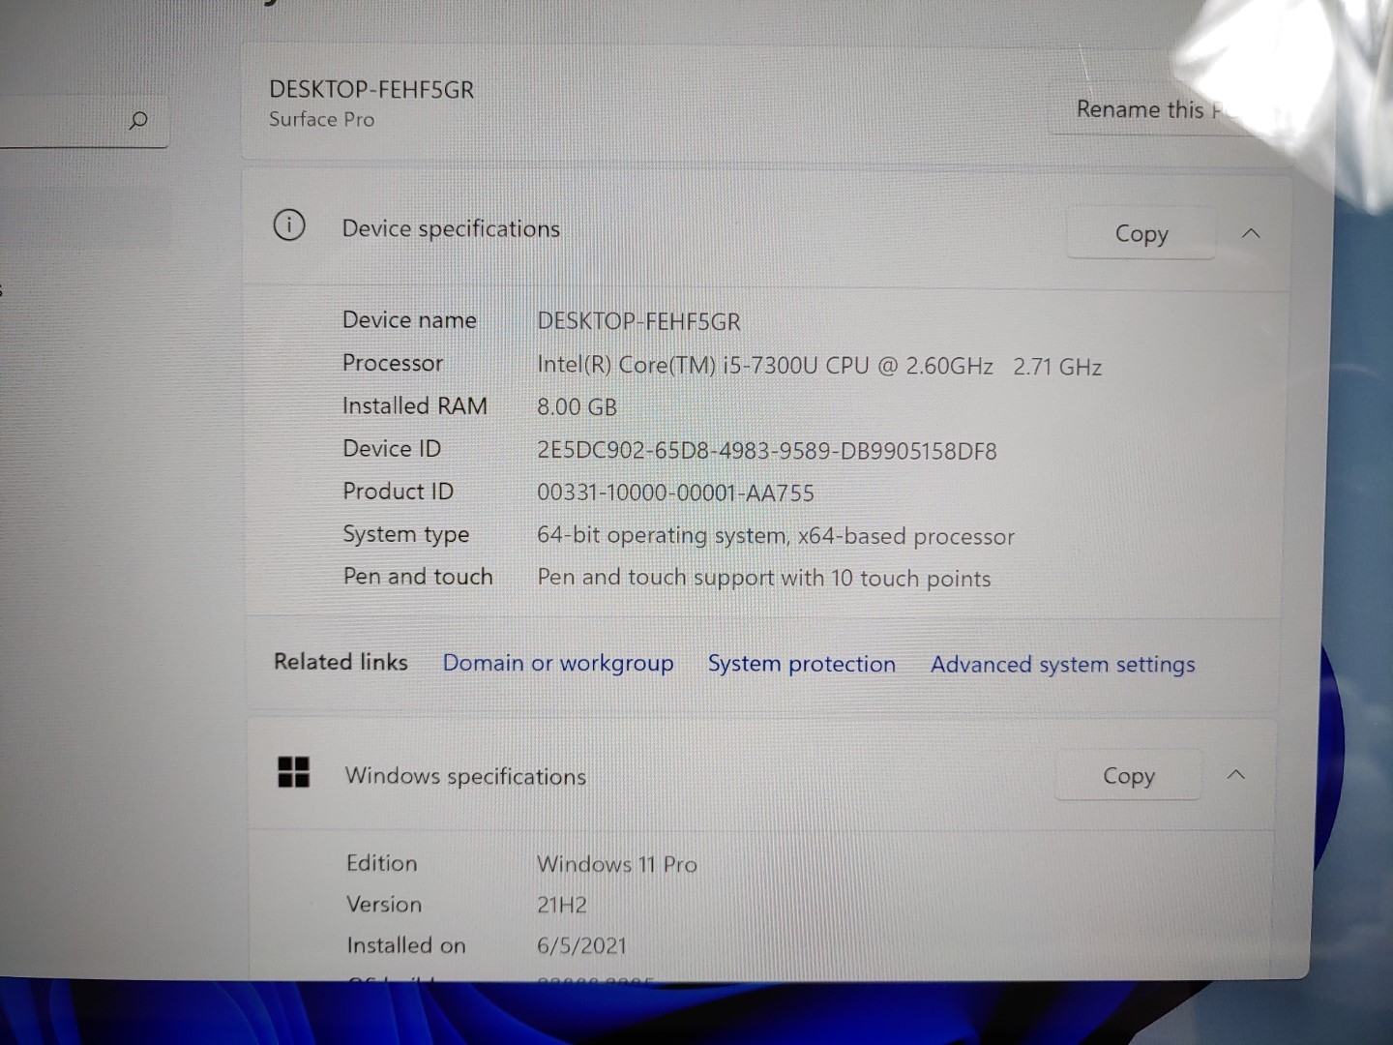
Task: Click Rename this PC button
Action: point(1156,109)
